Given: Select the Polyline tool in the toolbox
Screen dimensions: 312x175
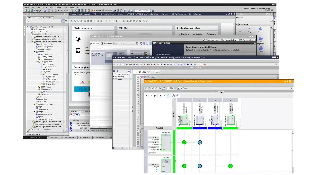Looking at the screenshot, I should click(x=251, y=30).
